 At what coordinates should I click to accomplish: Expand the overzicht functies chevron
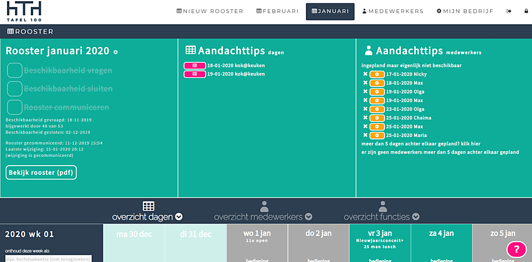tap(416, 217)
